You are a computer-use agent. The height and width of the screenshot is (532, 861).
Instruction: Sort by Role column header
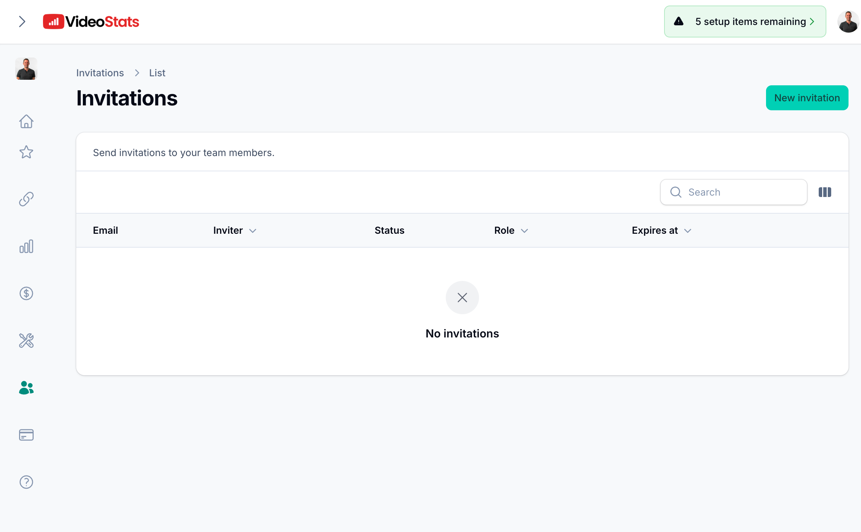511,231
